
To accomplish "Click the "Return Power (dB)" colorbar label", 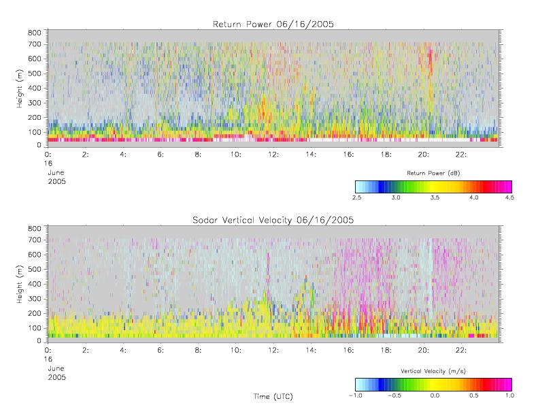I will (x=433, y=173).
